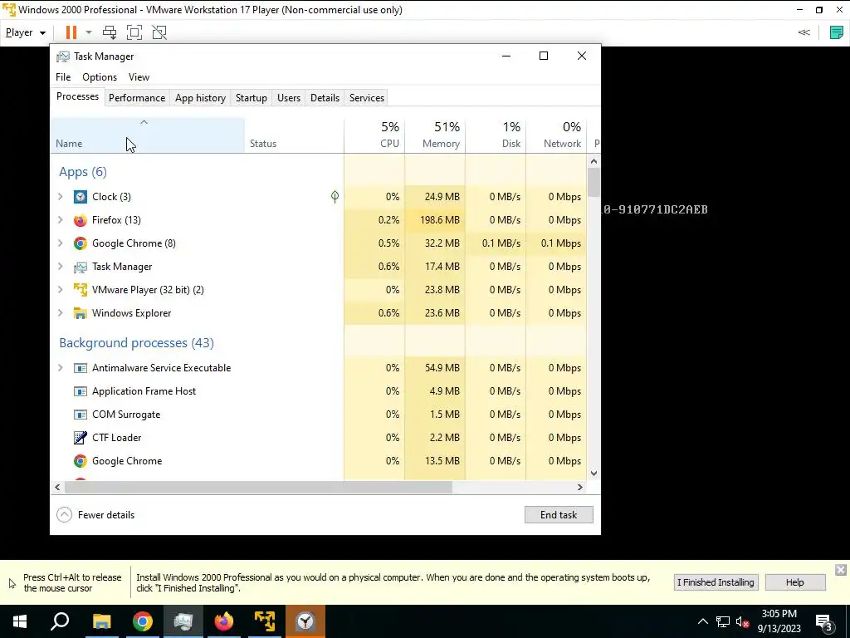Click the Task Manager icon in Apps list
This screenshot has height=638, width=850.
tap(81, 267)
